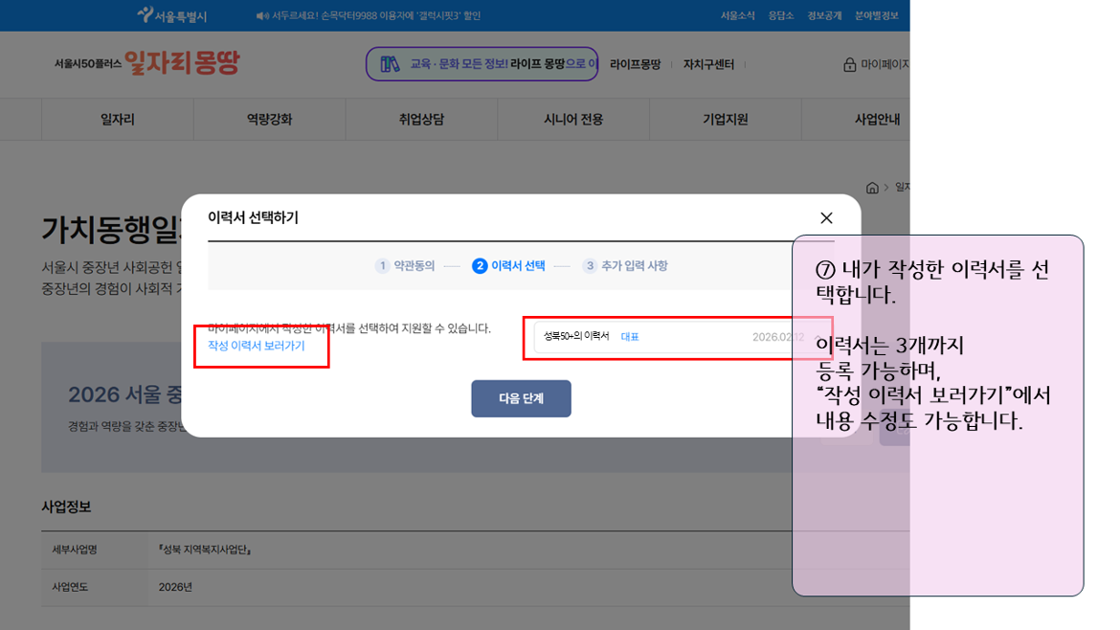
Task: Close the 이력서 선택하기 dialog
Action: (x=826, y=218)
